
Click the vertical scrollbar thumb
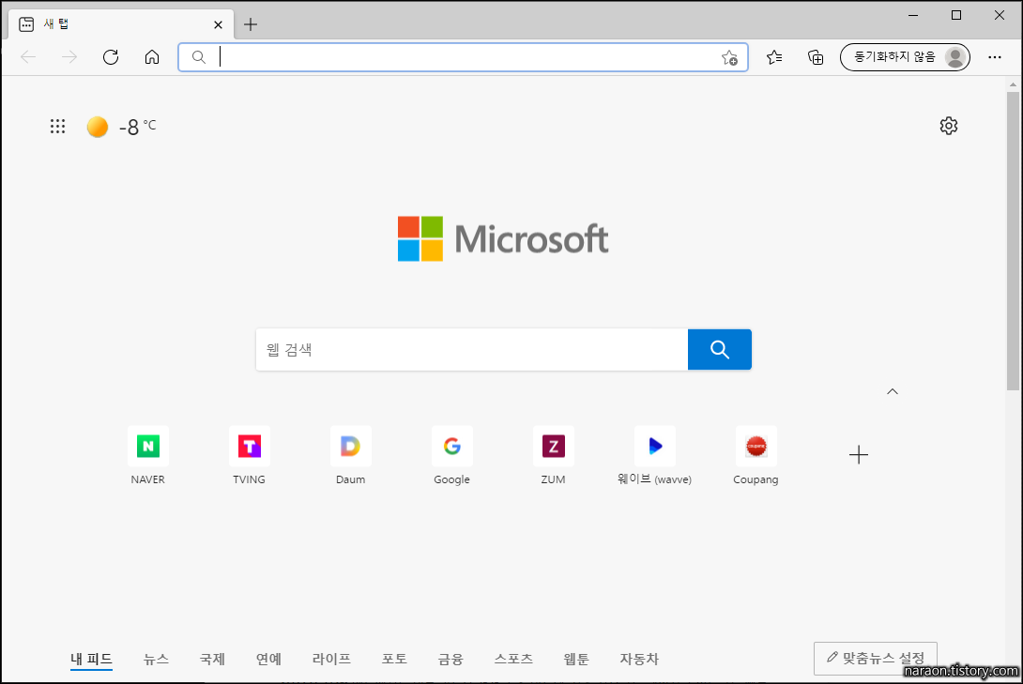click(x=1013, y=240)
